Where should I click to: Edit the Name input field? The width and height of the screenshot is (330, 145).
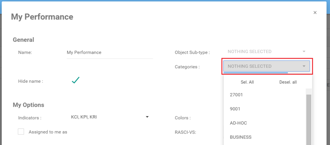pyautogui.click(x=110, y=52)
